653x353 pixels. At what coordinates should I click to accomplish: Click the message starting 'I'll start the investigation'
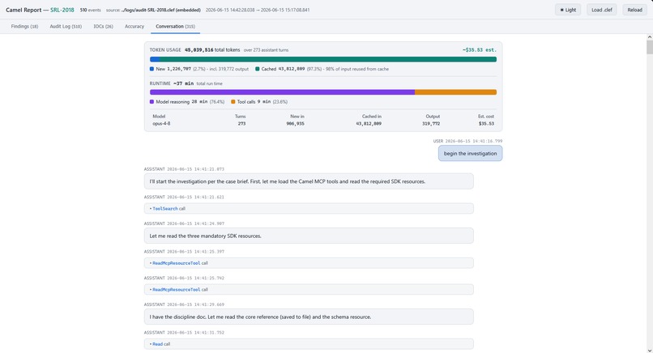[x=309, y=181]
